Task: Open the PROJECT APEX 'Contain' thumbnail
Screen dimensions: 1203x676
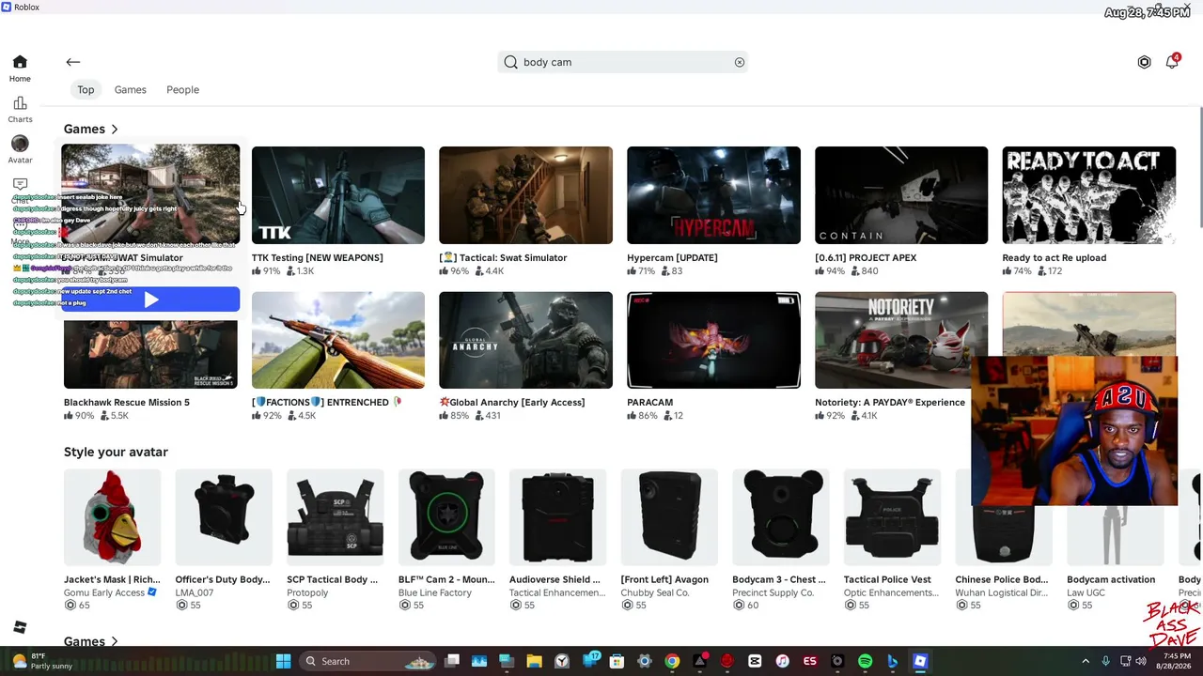Action: 901,195
